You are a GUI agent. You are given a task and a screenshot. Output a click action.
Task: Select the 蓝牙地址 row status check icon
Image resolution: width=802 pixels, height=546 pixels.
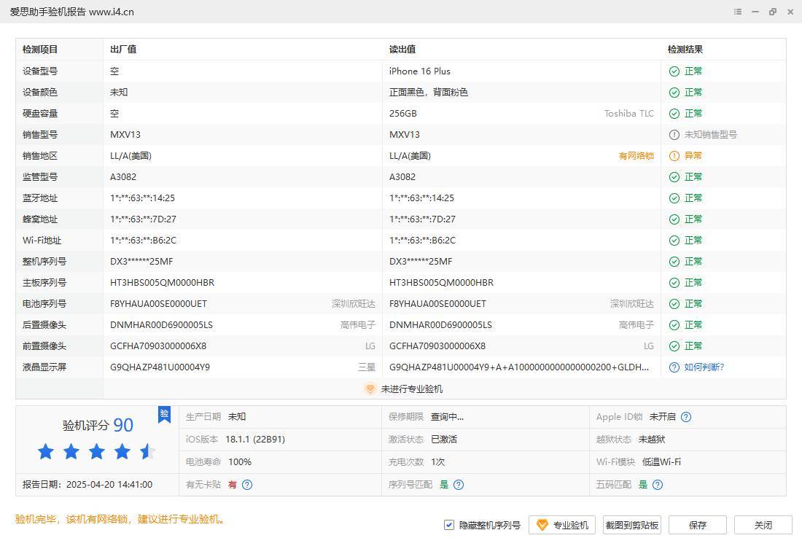(674, 198)
